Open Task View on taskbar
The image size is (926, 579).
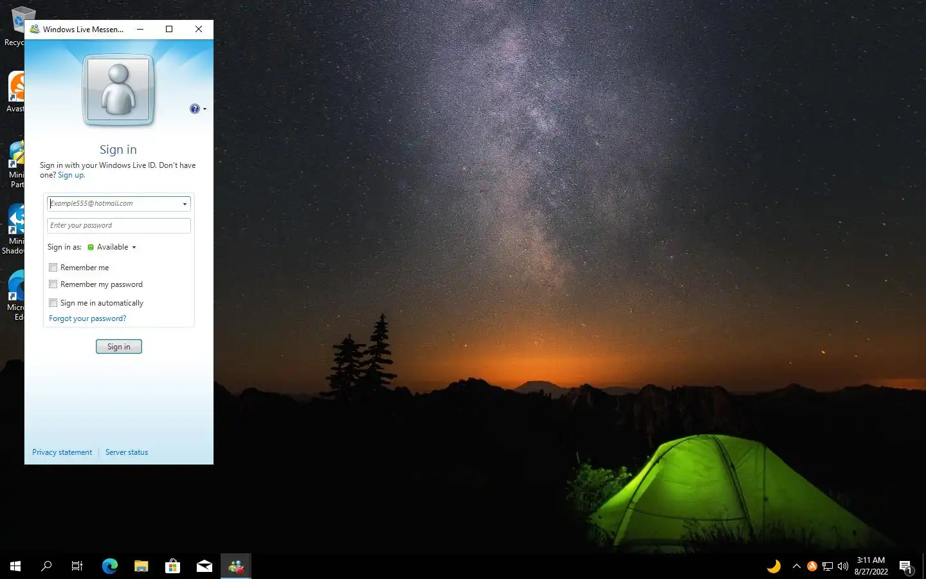point(77,566)
